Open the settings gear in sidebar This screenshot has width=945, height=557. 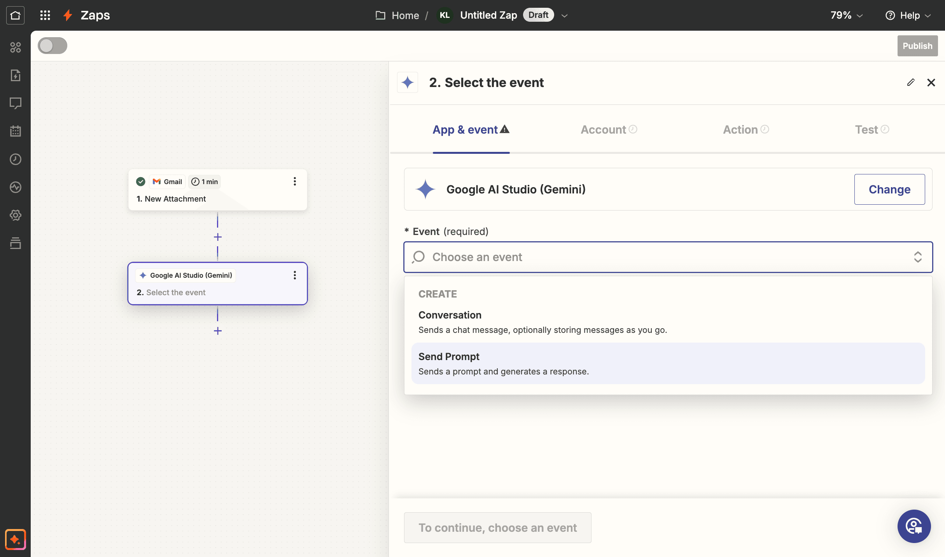(x=15, y=215)
